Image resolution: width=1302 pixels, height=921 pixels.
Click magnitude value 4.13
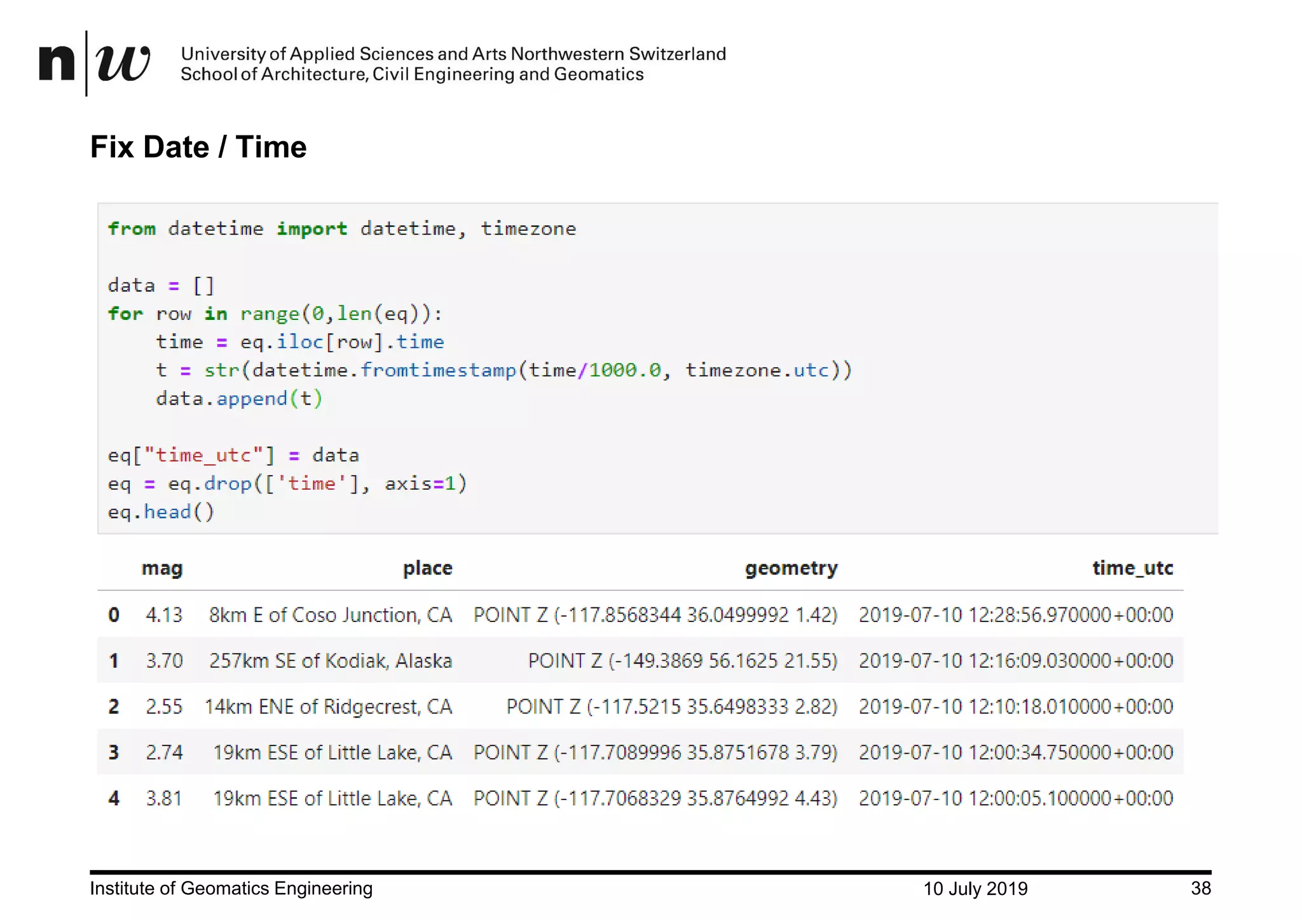pyautogui.click(x=164, y=615)
